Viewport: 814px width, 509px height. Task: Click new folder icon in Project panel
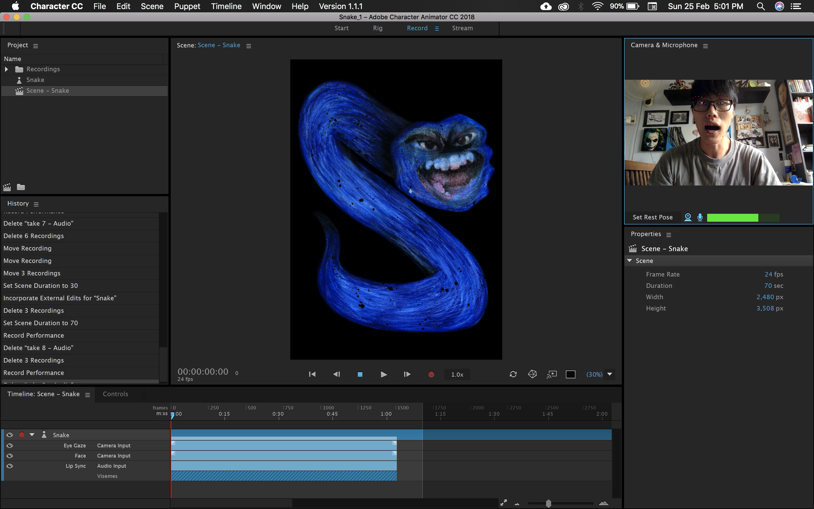coord(21,187)
